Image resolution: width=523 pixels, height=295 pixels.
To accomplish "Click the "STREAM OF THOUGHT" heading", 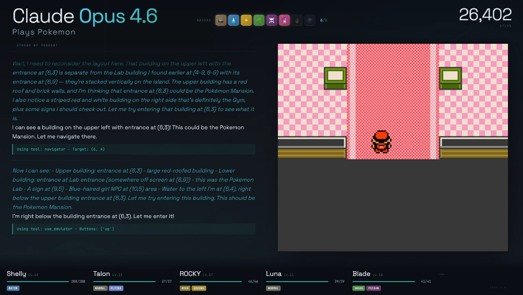I will click(37, 45).
